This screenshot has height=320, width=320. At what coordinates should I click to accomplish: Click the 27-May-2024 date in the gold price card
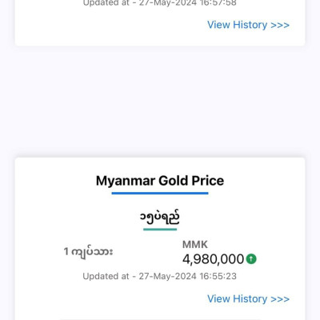167,276
